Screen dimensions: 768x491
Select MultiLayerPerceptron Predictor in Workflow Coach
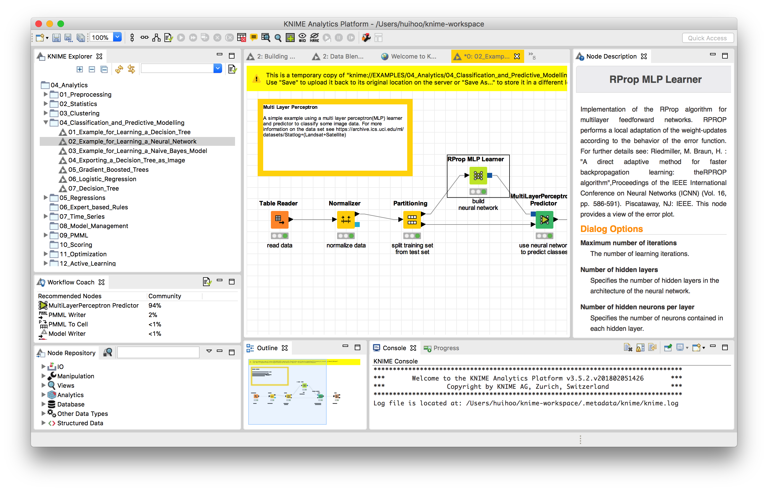[x=93, y=305]
